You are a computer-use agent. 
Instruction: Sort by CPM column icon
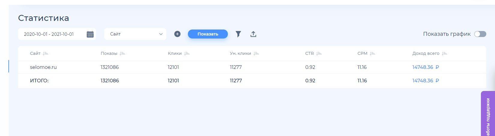pos(372,53)
